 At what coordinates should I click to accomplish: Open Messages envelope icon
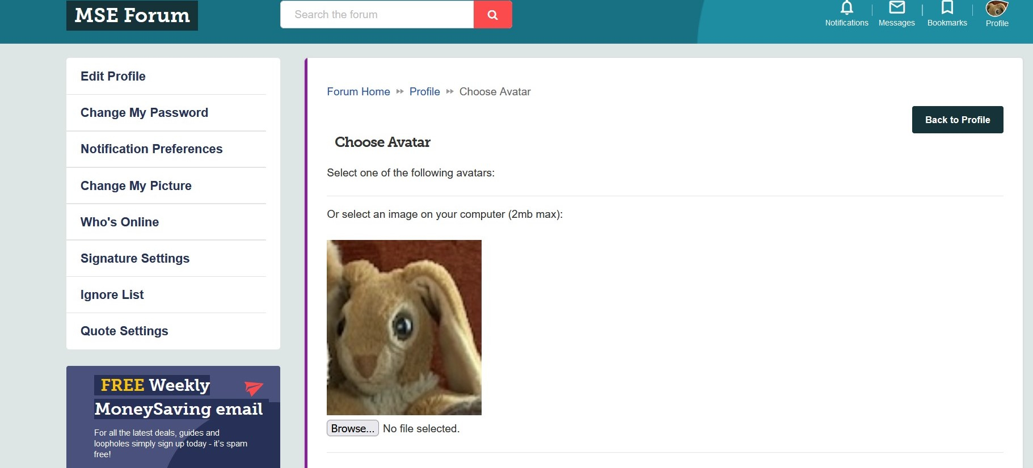click(896, 7)
